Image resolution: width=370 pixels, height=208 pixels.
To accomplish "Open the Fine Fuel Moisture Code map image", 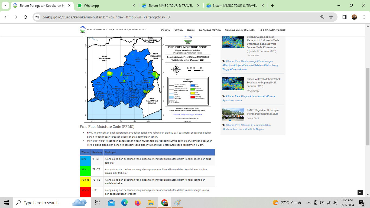I will tap(148, 79).
